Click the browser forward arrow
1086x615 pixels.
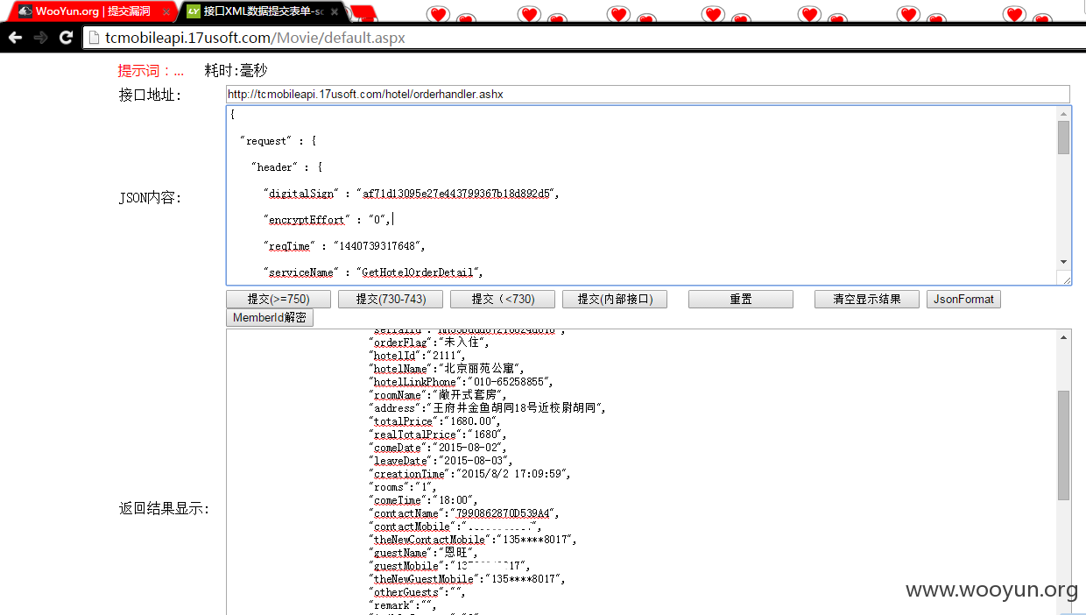coord(40,38)
